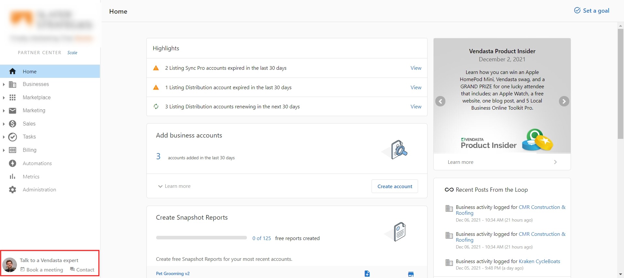Expand the Tasks submenu arrow
Viewport: 624px width, 278px height.
coord(4,137)
